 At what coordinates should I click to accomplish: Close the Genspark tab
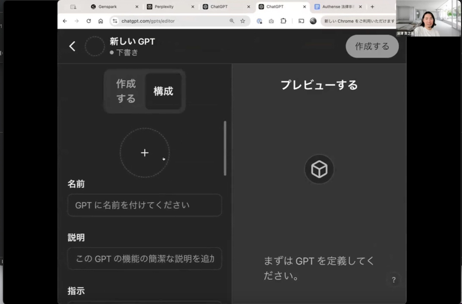(137, 7)
